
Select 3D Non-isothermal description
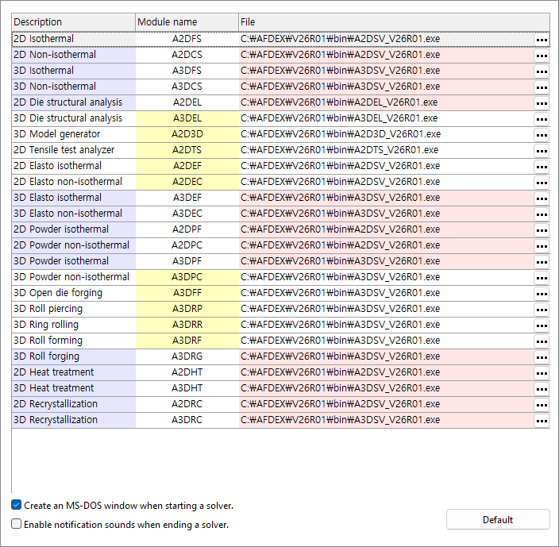click(73, 87)
